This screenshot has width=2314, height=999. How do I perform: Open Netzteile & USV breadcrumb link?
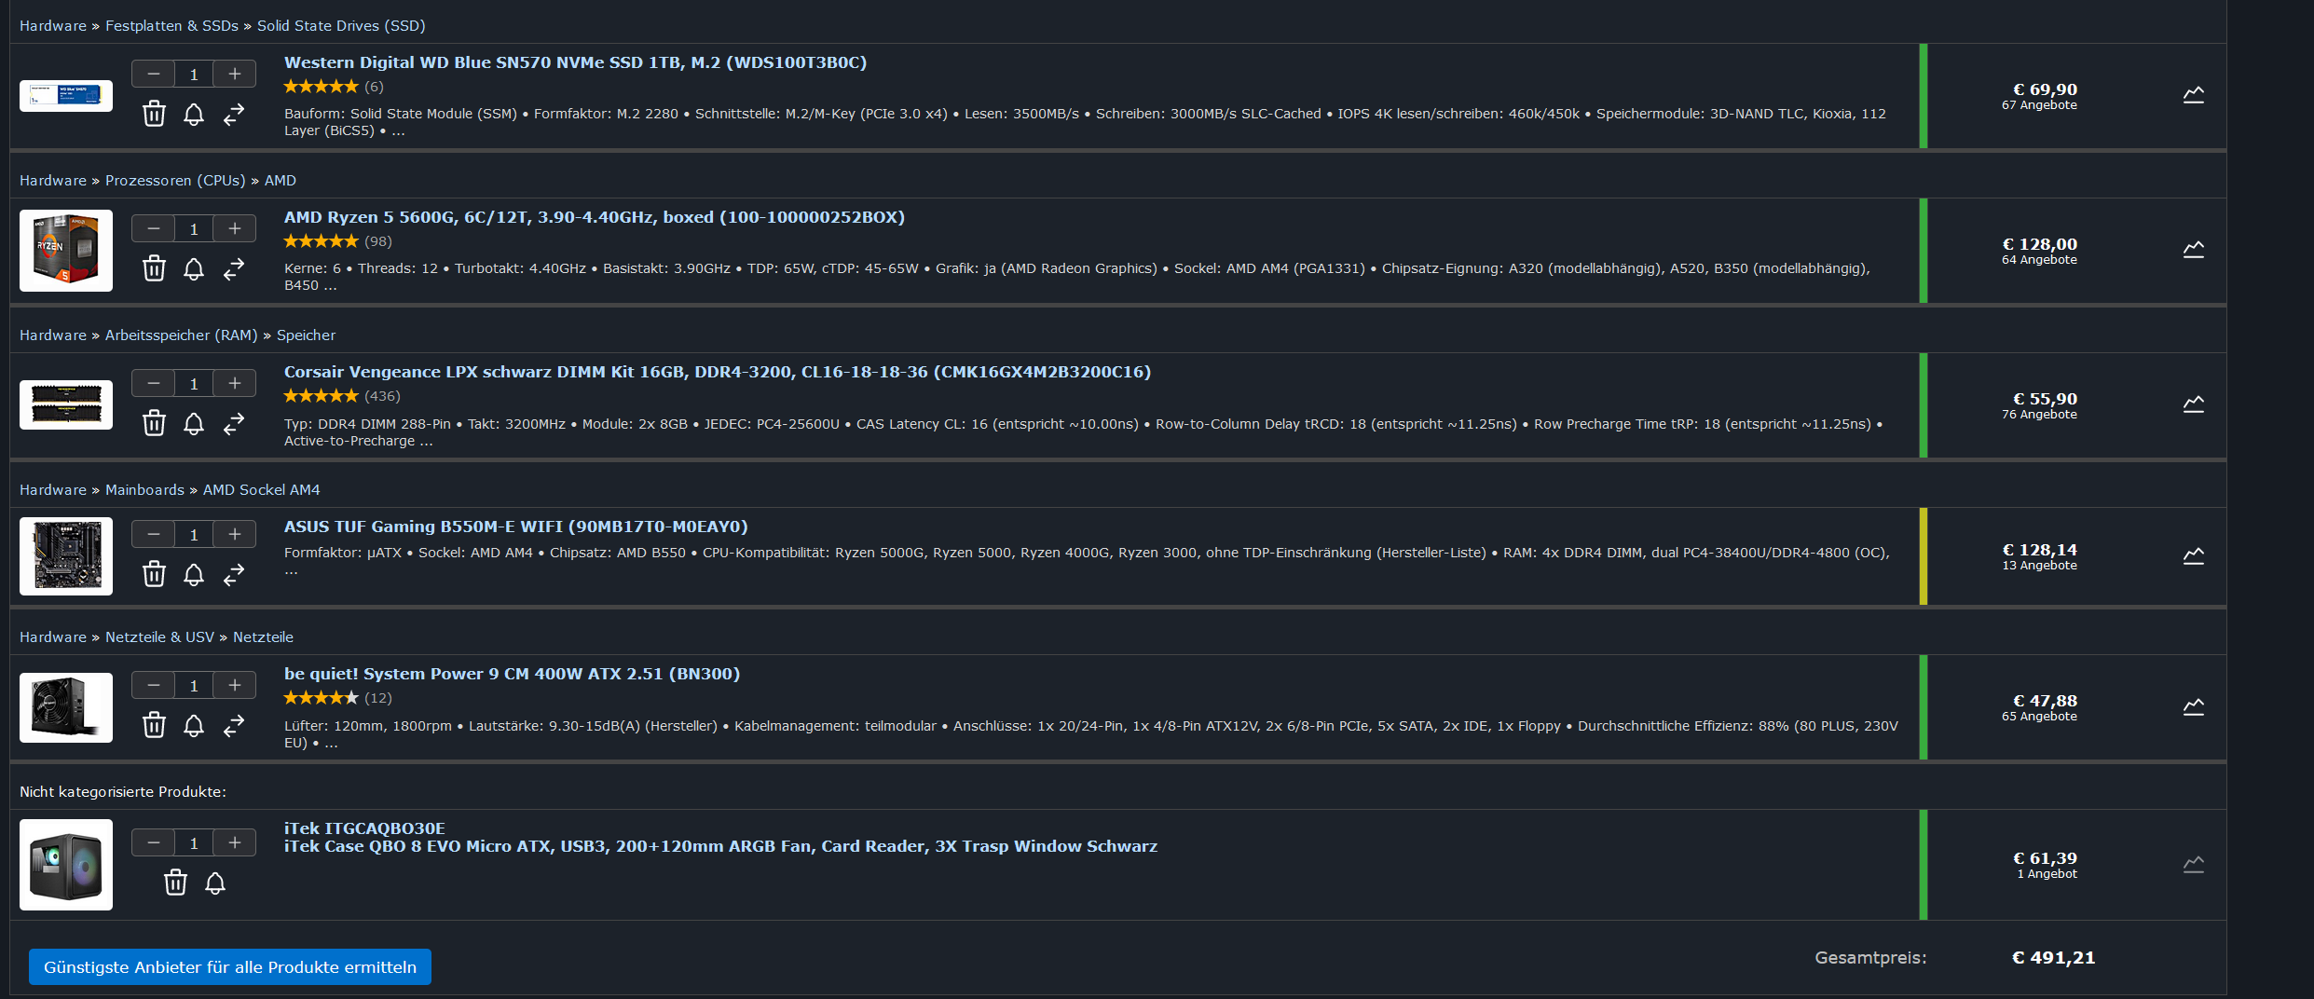point(159,637)
